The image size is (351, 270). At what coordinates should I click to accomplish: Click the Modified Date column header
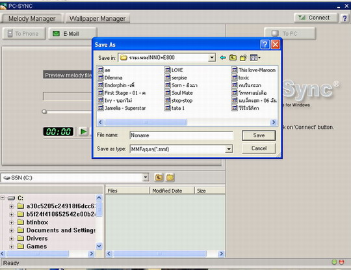point(172,191)
